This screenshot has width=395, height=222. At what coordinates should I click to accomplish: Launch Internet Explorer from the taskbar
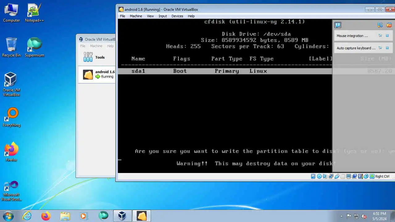pos(27,216)
